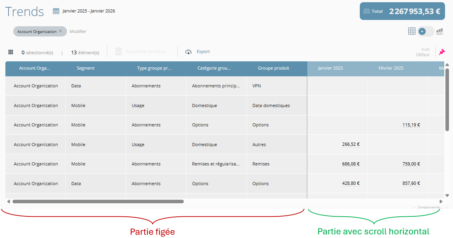Click the bar chart view icon

coord(439,32)
